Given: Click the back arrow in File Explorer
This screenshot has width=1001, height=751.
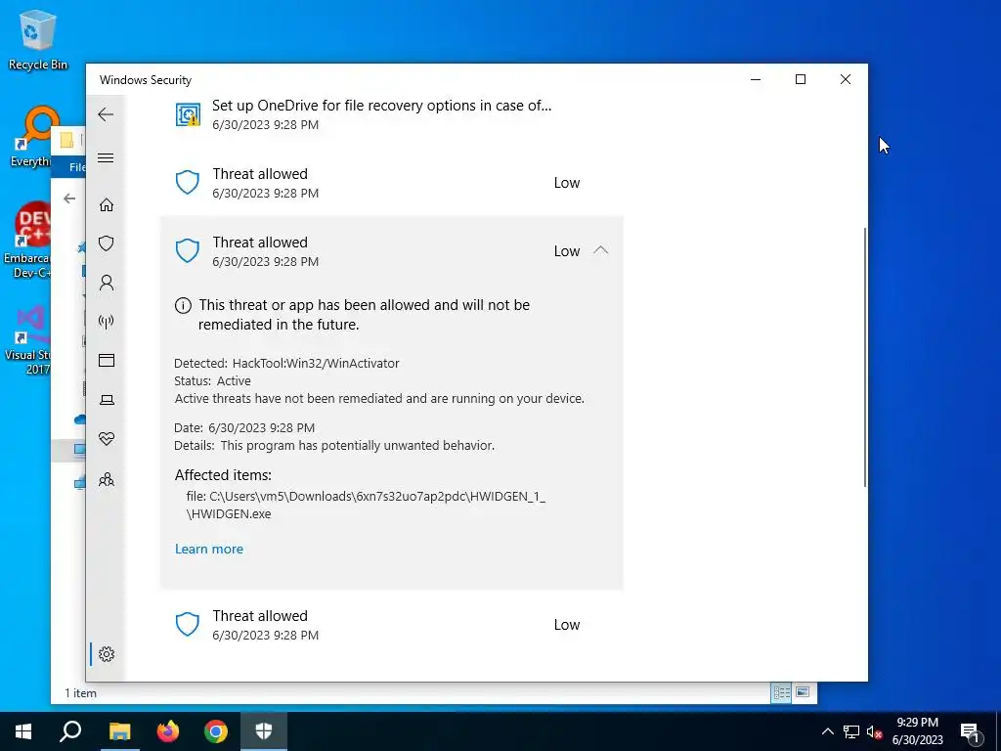Looking at the screenshot, I should point(69,199).
